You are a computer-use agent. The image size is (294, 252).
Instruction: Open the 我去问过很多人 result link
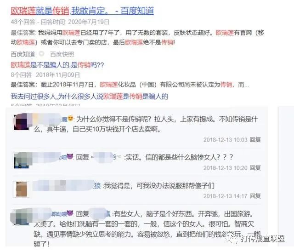[90, 97]
